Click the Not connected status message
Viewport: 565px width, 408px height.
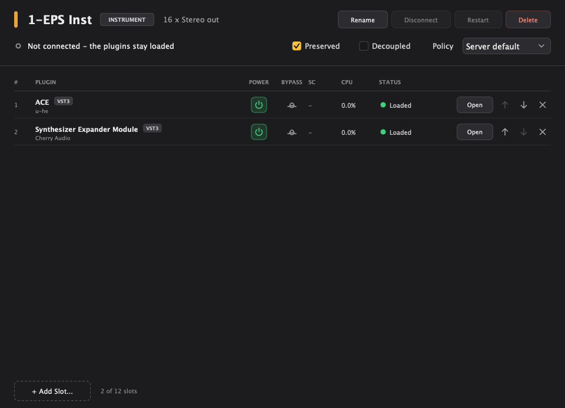(x=101, y=46)
